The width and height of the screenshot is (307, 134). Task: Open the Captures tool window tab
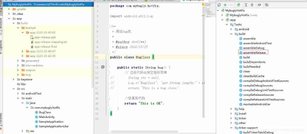pyautogui.click(x=1, y=47)
